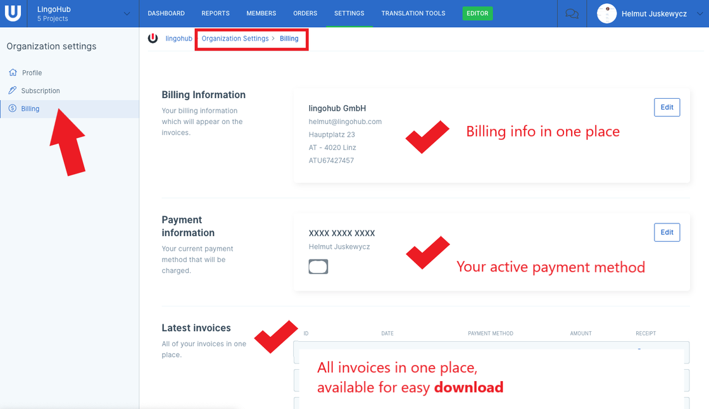Viewport: 709px width, 409px height.
Task: Click the credit card brand icon
Action: [x=318, y=267]
